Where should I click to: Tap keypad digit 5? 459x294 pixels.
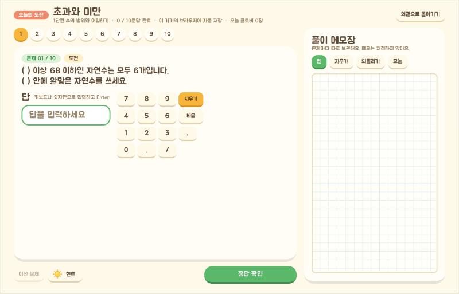[147, 116]
